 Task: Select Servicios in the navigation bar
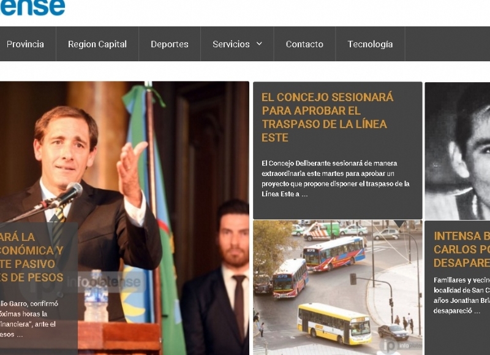[x=231, y=44]
